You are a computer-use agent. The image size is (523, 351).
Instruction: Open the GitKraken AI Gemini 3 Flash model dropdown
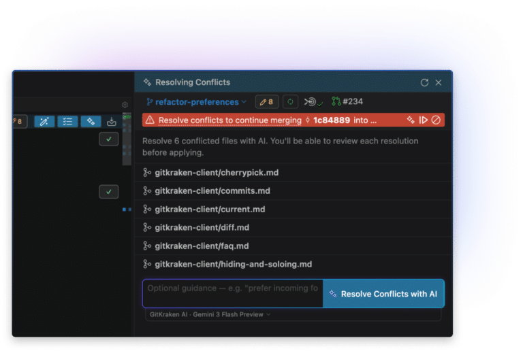(210, 314)
